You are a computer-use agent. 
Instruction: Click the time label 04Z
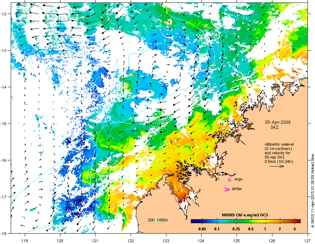point(275,127)
